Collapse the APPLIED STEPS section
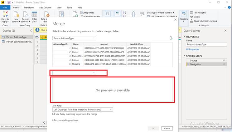 [x=184, y=56]
